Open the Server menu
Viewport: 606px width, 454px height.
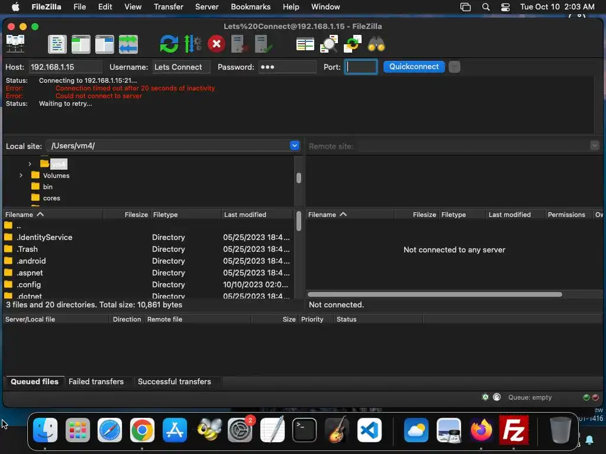207,7
